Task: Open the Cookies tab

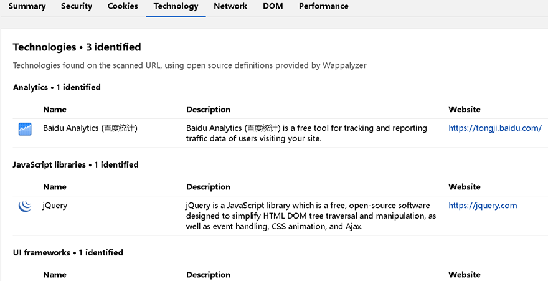Action: tap(123, 6)
